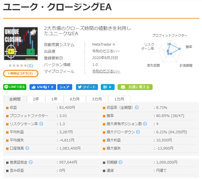Click the 友達に教える email button
Image resolution: width=202 pixels, height=179 pixels.
135,87
